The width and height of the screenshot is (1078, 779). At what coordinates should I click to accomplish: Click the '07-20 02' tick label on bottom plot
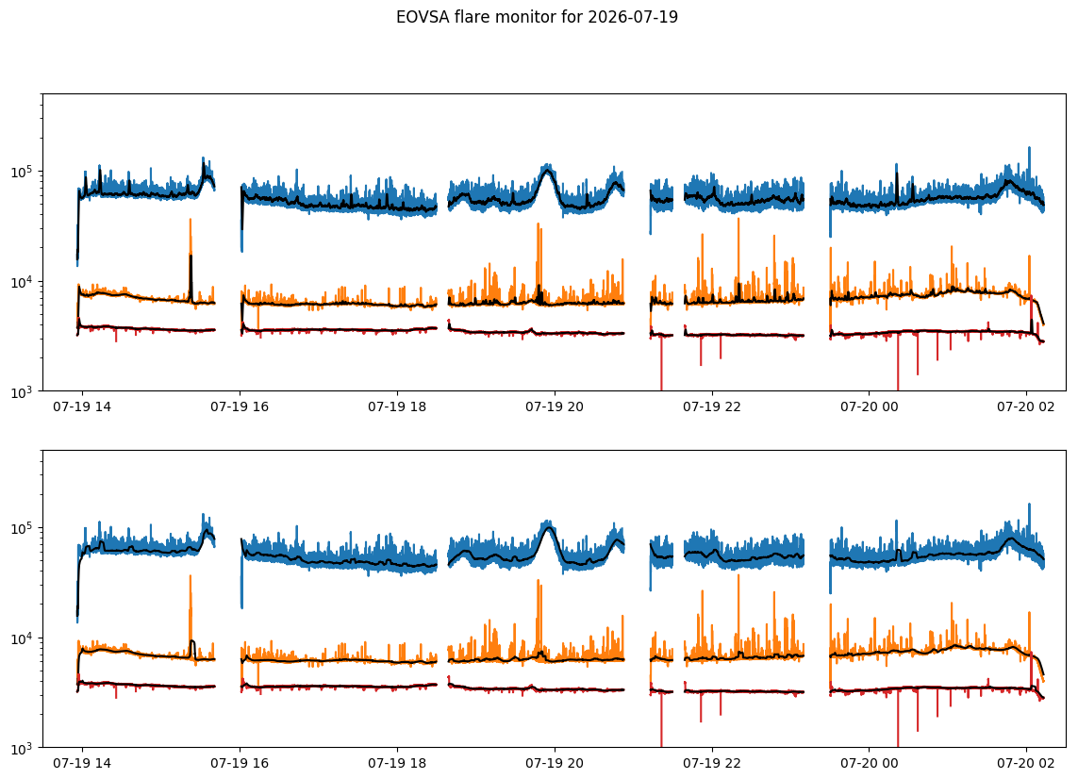click(1026, 763)
